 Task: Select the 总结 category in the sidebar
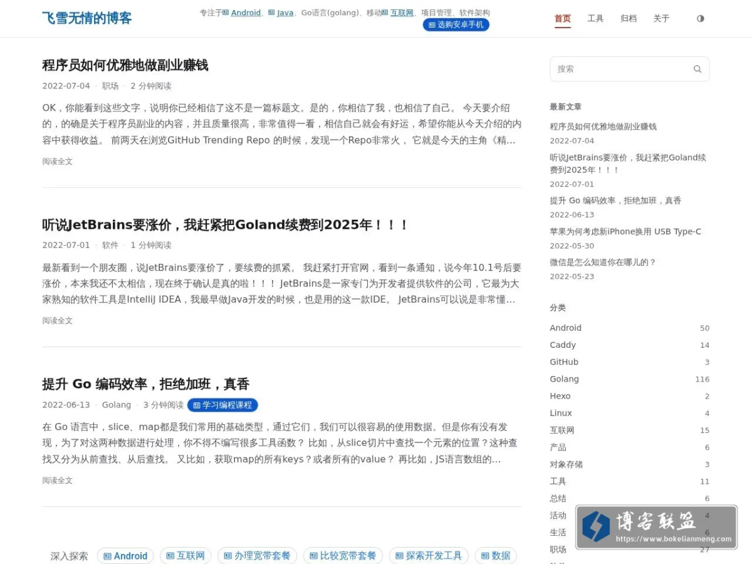click(558, 498)
